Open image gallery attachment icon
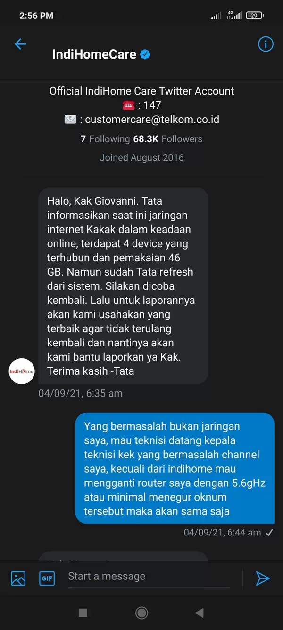Image resolution: width=283 pixels, height=630 pixels. [18, 578]
